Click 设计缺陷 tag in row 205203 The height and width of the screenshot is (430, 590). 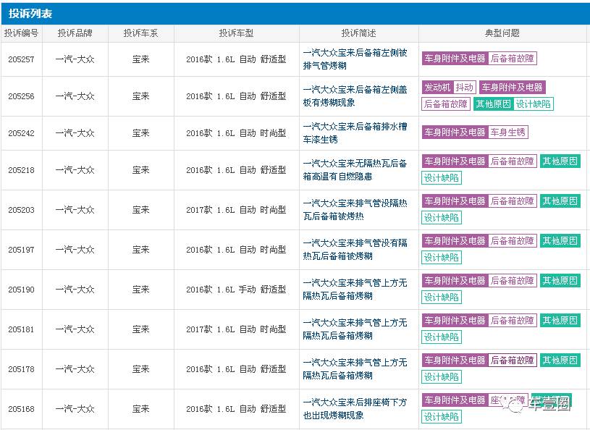[442, 217]
